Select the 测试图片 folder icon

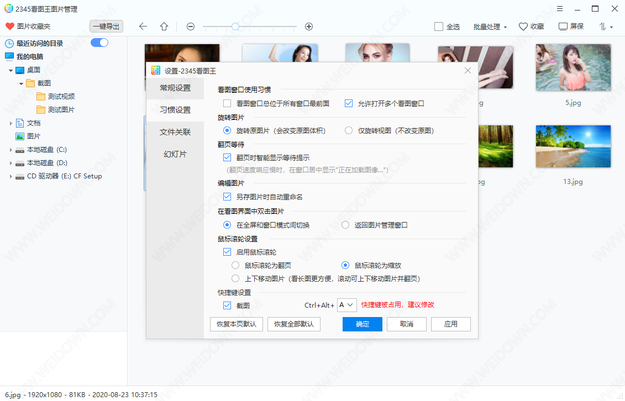pyautogui.click(x=41, y=109)
